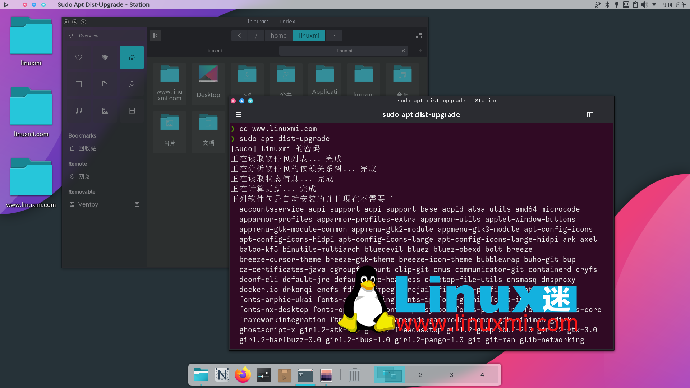The width and height of the screenshot is (690, 388).
Task: Open Pictures place icon in Index sidebar
Action: pyautogui.click(x=105, y=111)
